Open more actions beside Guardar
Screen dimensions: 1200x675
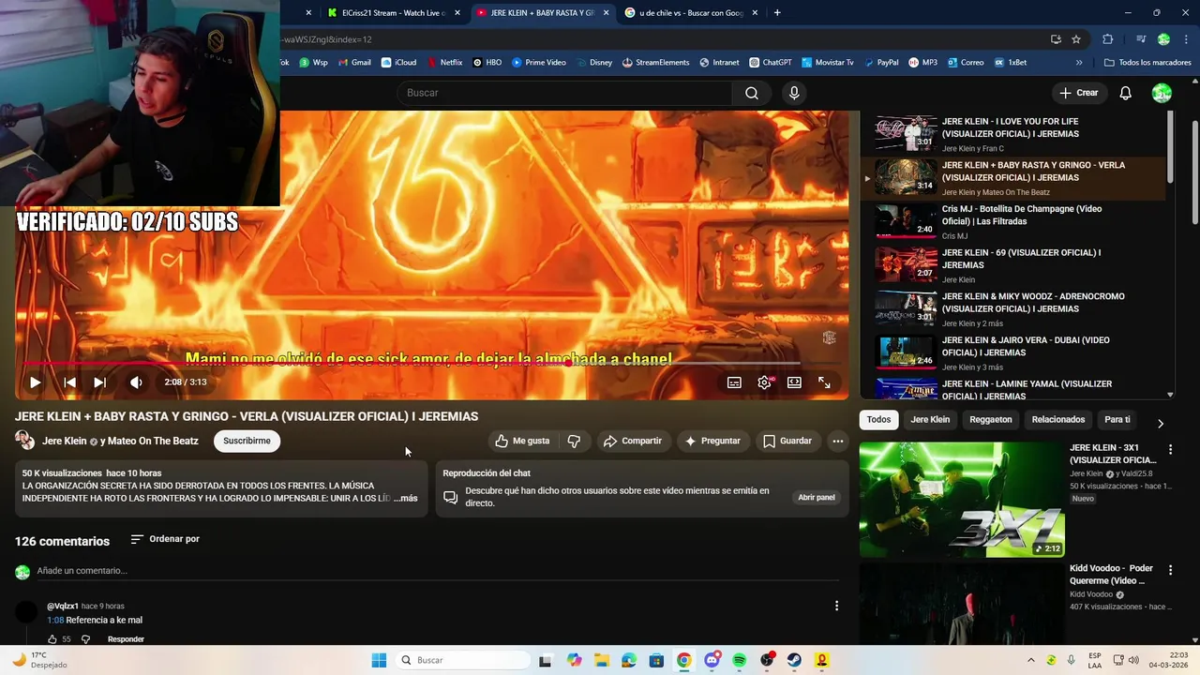tap(838, 441)
